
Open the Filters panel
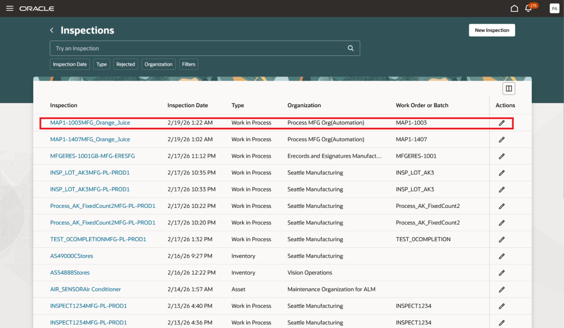tap(188, 64)
